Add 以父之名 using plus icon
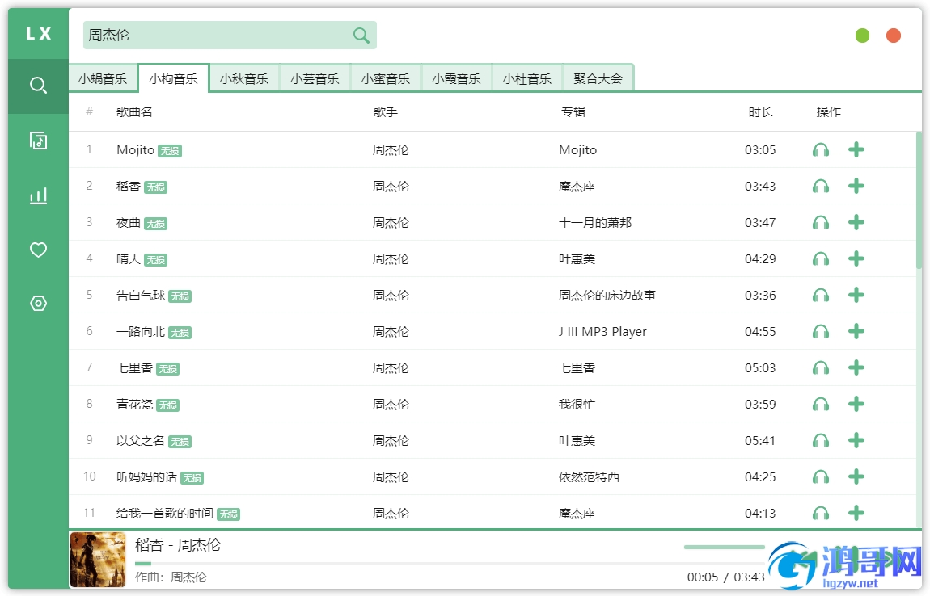The width and height of the screenshot is (930, 596). coord(856,441)
